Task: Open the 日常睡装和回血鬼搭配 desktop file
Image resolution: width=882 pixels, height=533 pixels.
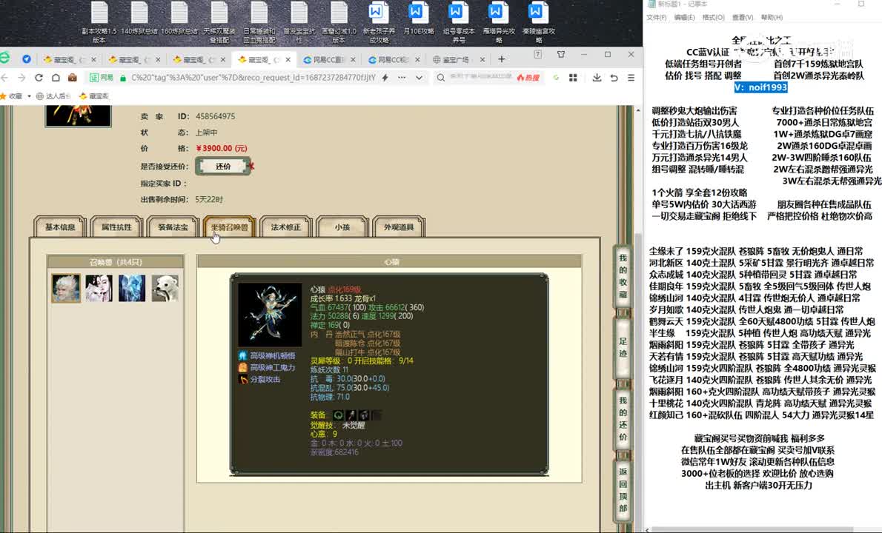Action: click(259, 22)
